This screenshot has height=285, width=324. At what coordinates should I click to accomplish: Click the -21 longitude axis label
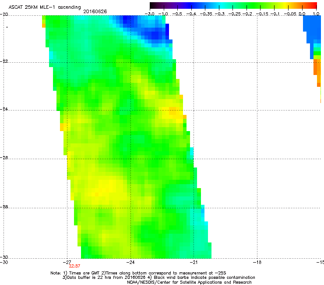pos(194,262)
